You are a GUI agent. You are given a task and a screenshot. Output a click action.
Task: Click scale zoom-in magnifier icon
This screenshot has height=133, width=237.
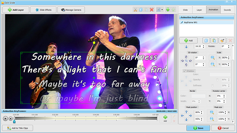[x=213, y=58]
